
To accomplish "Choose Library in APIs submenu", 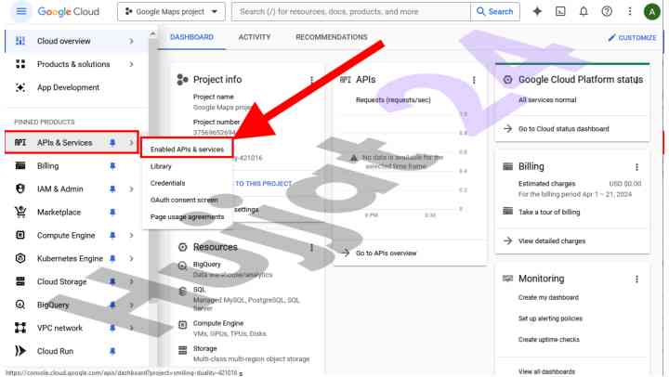I will tap(161, 166).
